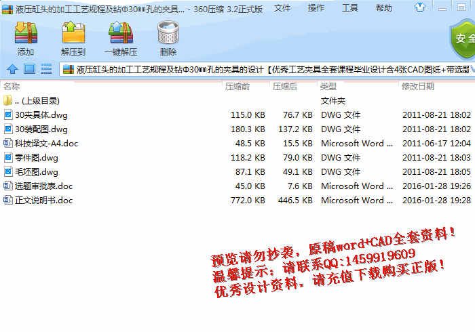Switch to list view mode icon
The height and width of the screenshot is (332, 475).
[x=46, y=69]
